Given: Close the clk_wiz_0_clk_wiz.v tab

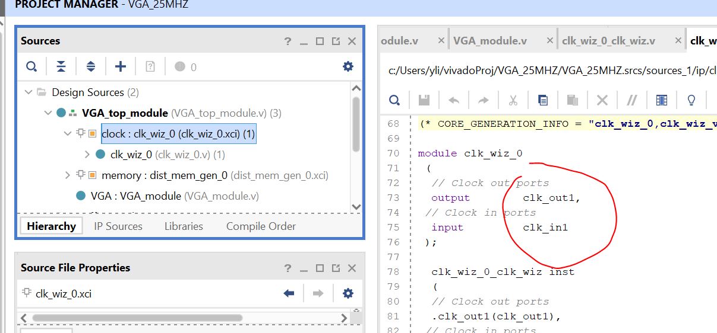Looking at the screenshot, I should point(678,41).
